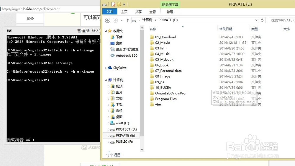Select the 05_Mybook folder icon
295x166 pixels.
pyautogui.click(x=152, y=60)
